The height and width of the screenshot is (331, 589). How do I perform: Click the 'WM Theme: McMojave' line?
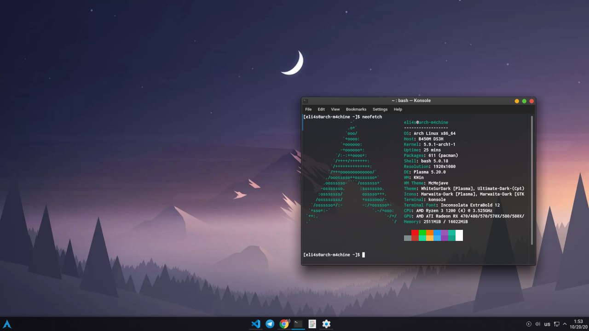426,183
